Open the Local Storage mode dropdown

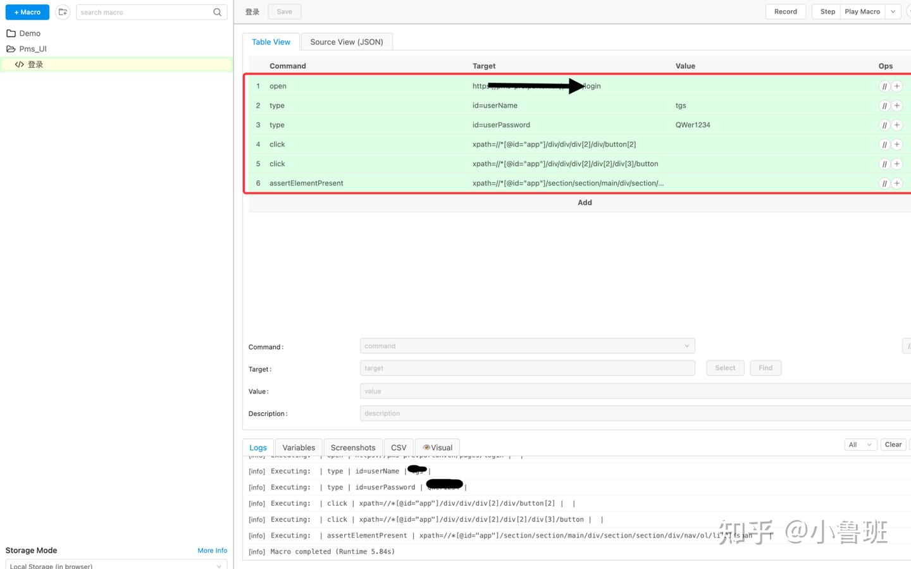click(116, 565)
